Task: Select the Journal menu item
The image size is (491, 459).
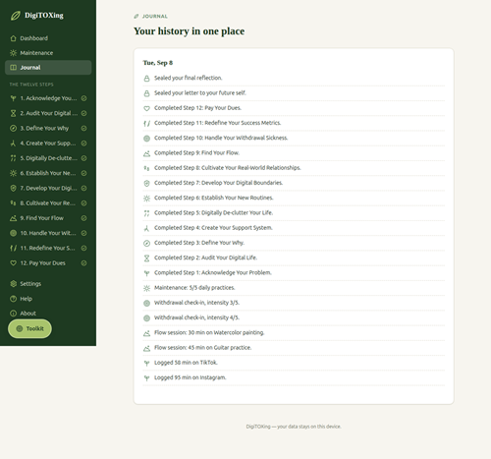Action: (48, 68)
